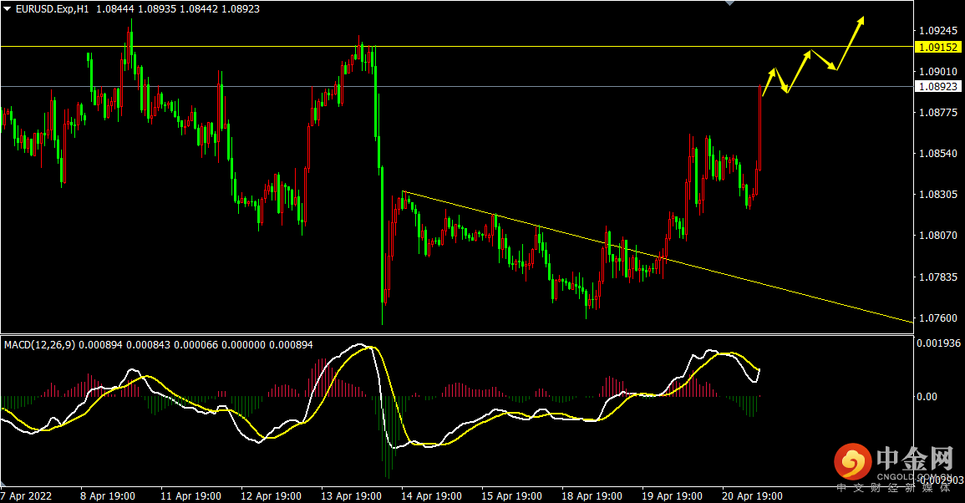Click the 7 Apr 2022 date label
Viewport: 965px width, 503px height.
27,495
